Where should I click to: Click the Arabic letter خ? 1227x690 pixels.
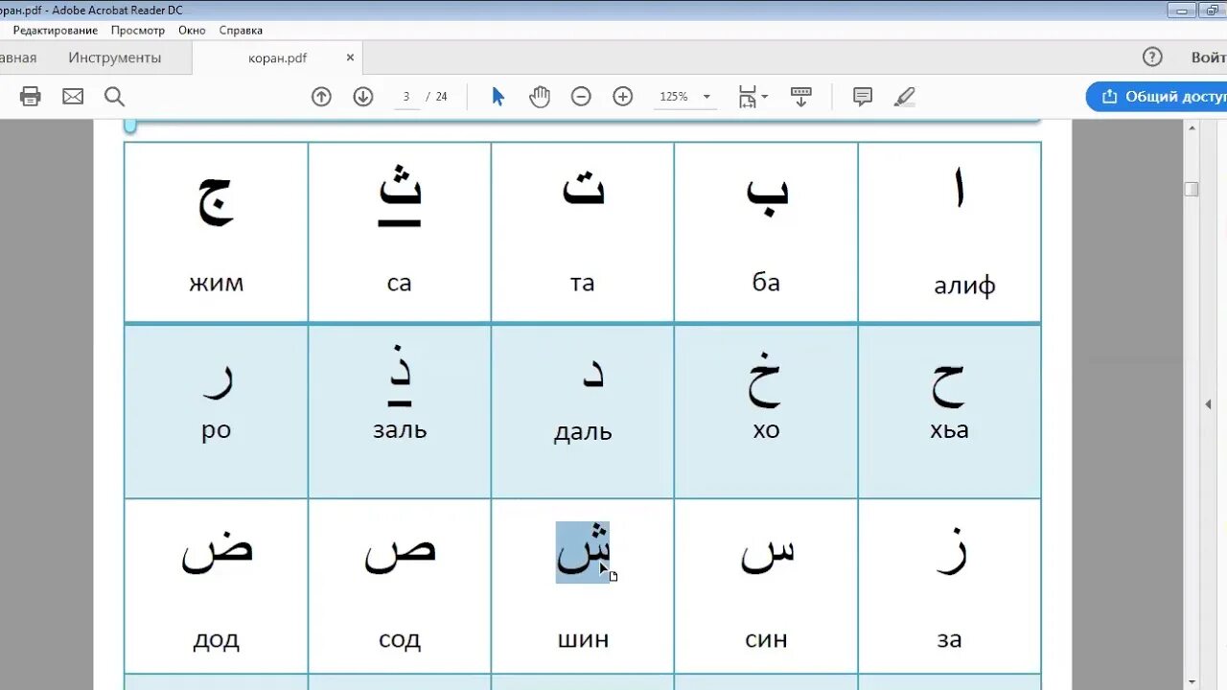[766, 379]
